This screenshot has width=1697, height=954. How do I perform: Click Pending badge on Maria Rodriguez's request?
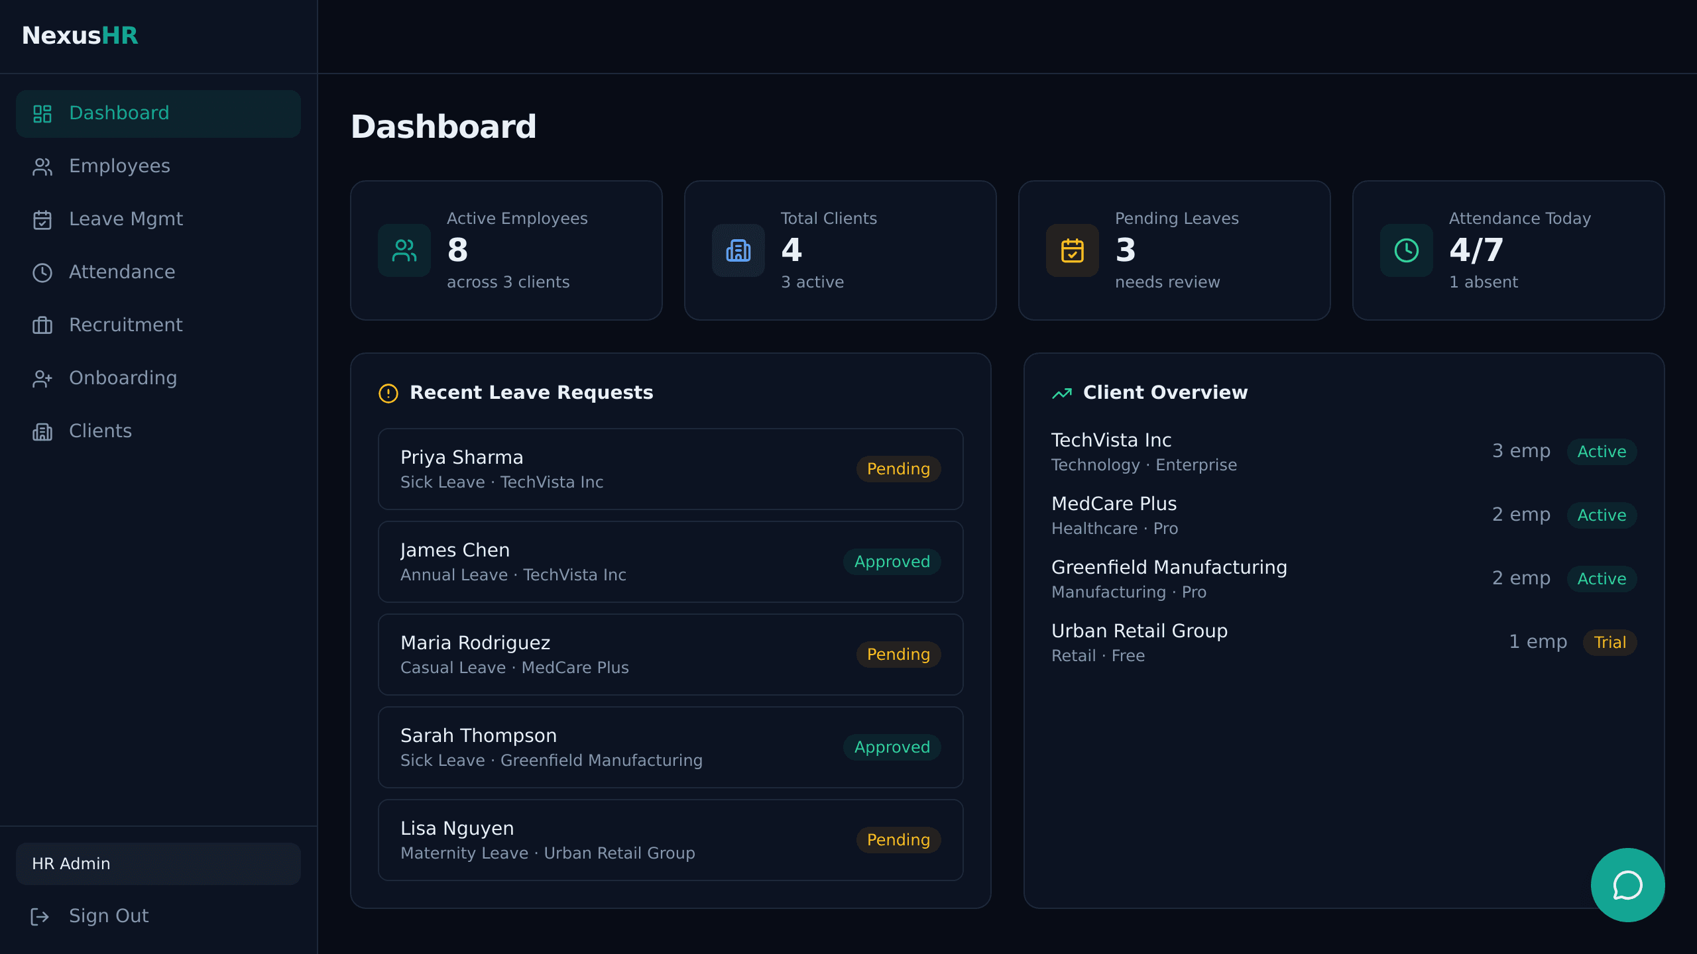click(899, 655)
